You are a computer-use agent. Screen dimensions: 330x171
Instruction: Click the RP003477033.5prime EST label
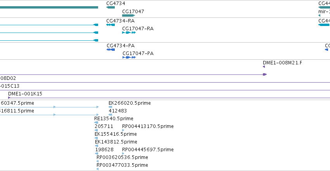[x=122, y=165]
